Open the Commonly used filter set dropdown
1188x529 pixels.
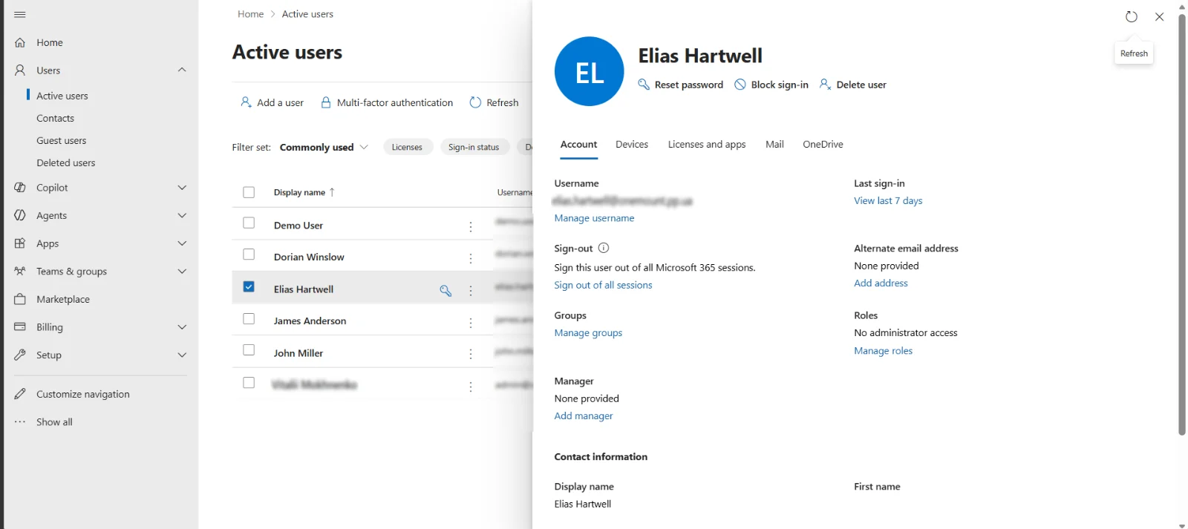[x=324, y=147]
